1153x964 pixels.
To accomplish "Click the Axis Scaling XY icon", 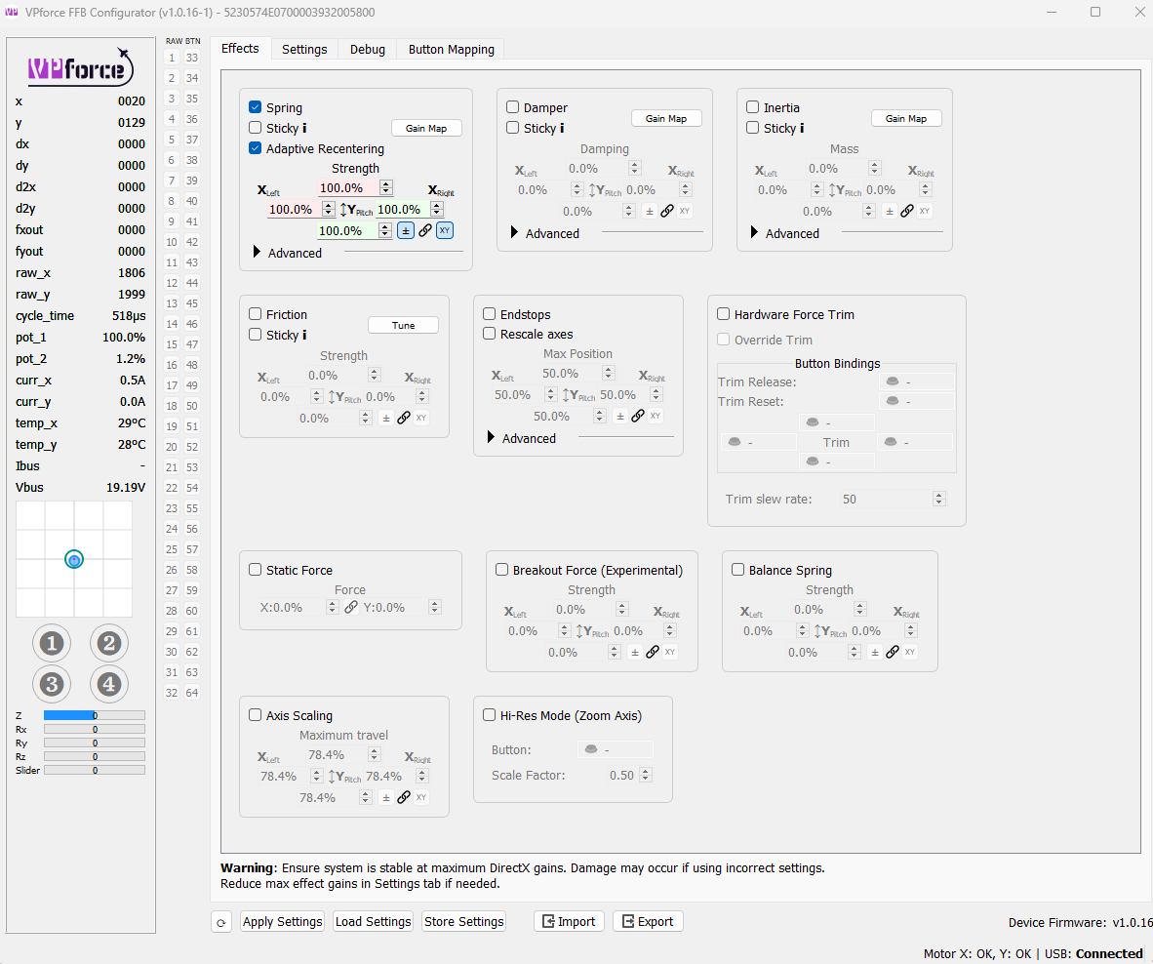I will point(421,797).
